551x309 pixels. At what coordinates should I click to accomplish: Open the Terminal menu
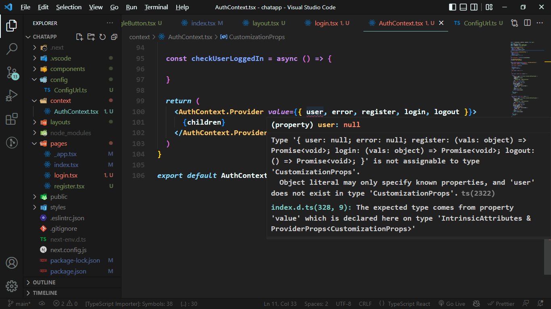[156, 7]
